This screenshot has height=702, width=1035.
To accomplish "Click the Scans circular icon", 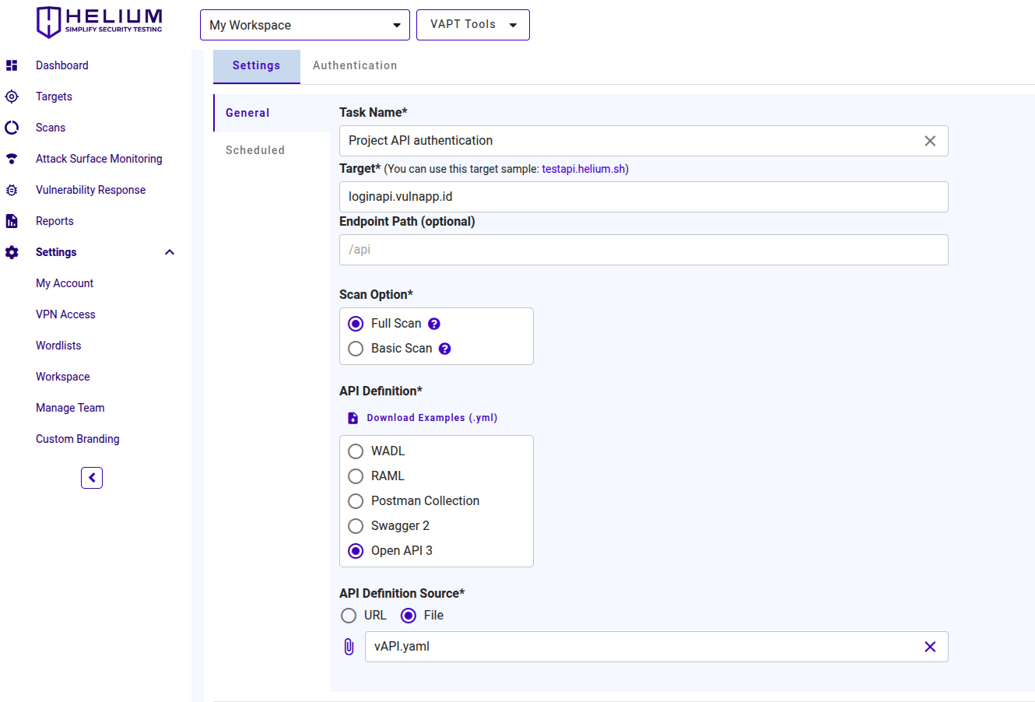I will pyautogui.click(x=12, y=128).
